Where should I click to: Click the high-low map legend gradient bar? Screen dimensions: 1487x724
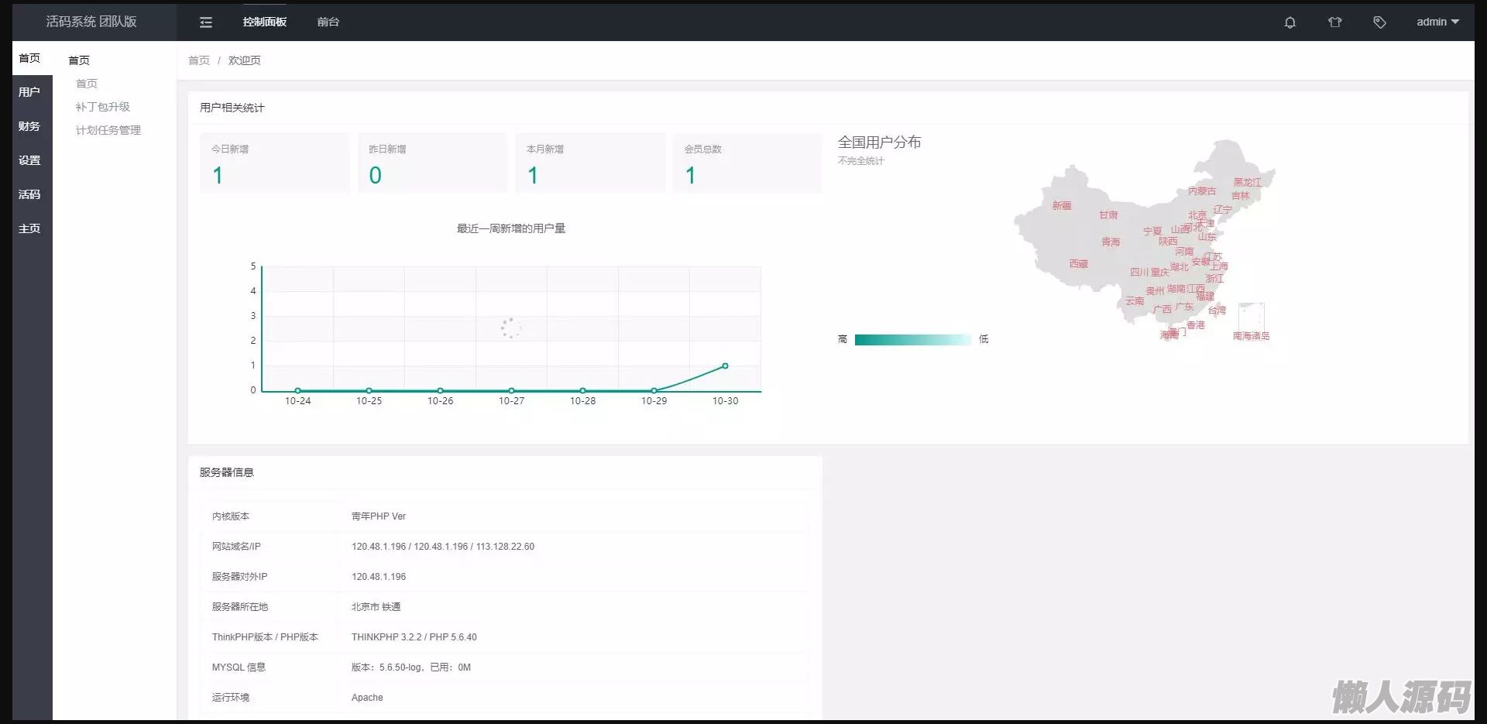coord(912,340)
